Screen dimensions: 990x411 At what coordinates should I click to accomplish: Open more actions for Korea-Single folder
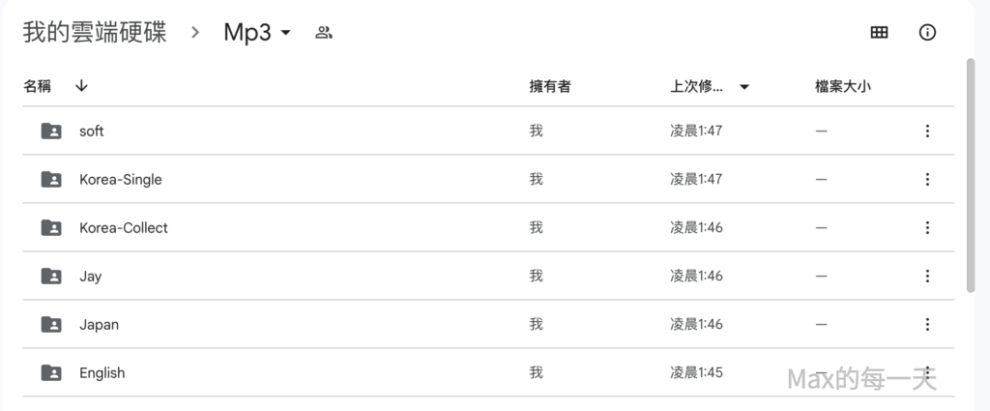click(927, 180)
